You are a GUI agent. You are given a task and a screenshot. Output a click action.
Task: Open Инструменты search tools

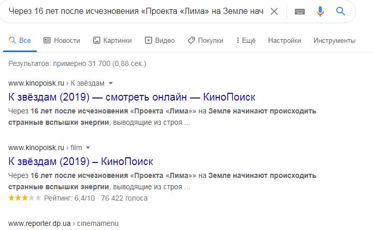click(x=334, y=40)
